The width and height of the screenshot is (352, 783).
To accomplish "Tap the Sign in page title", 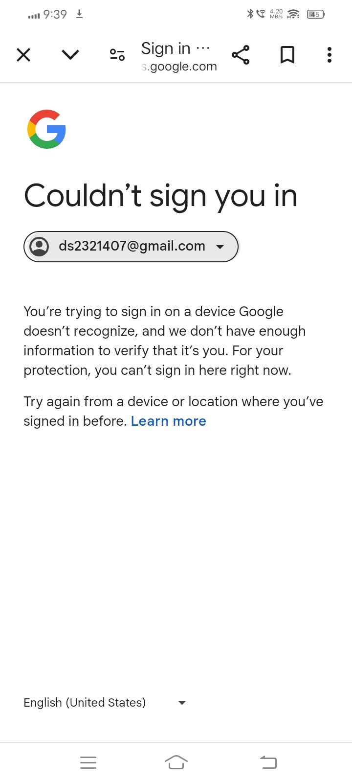I will pos(166,48).
